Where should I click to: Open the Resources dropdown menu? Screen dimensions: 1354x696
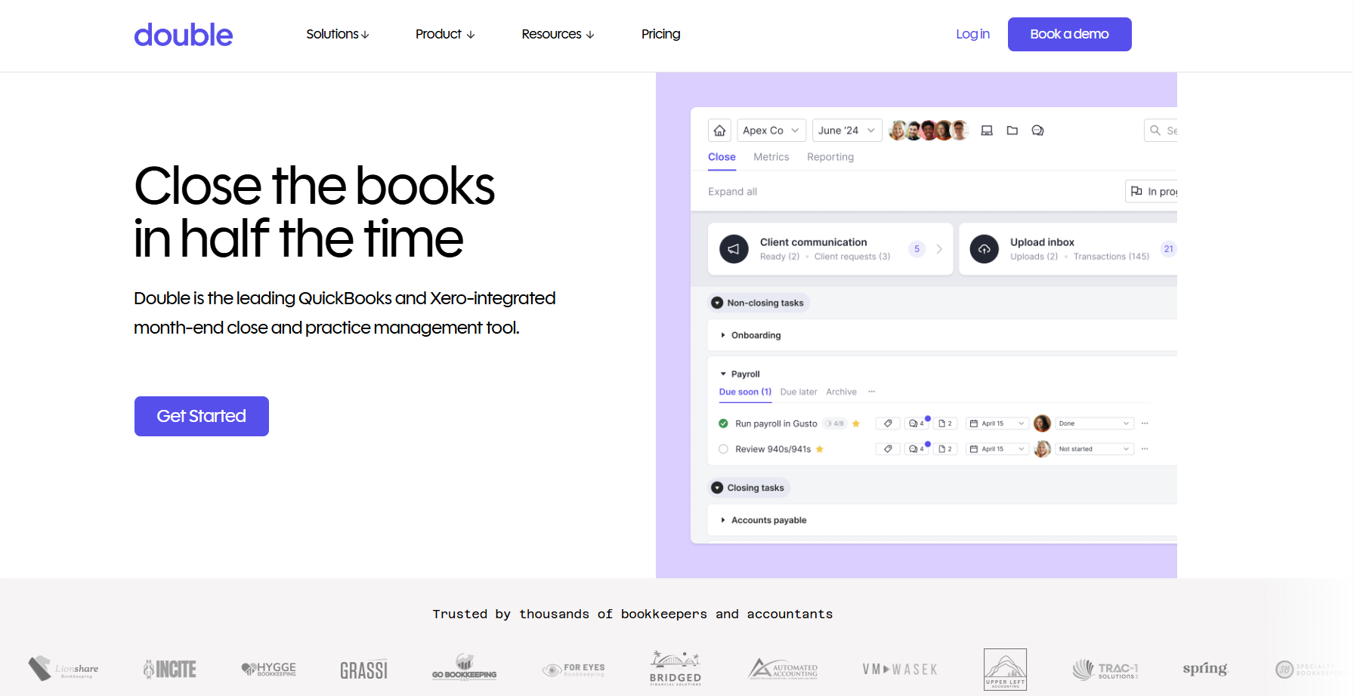coord(558,34)
